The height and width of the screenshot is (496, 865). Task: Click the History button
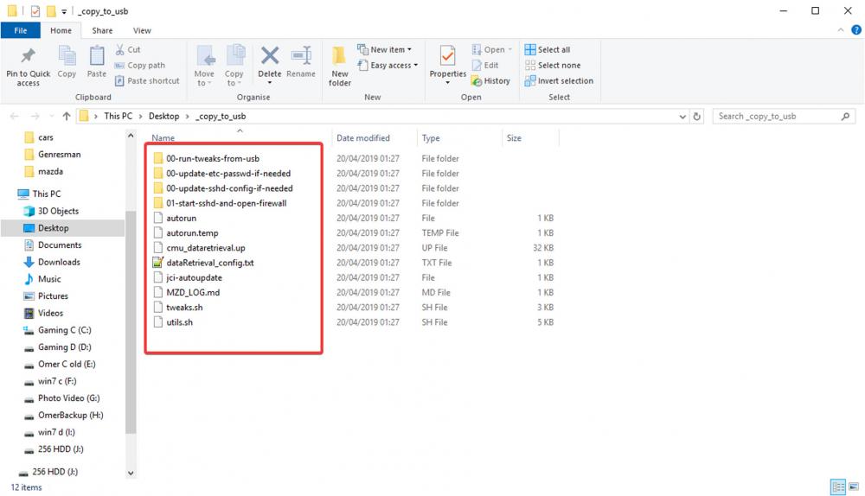(490, 81)
